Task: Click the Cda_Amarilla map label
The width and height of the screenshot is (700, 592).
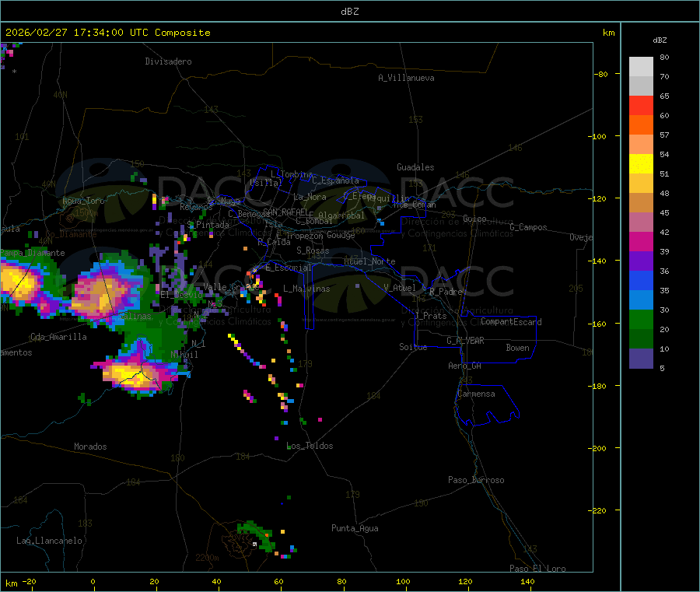Action: pos(58,337)
